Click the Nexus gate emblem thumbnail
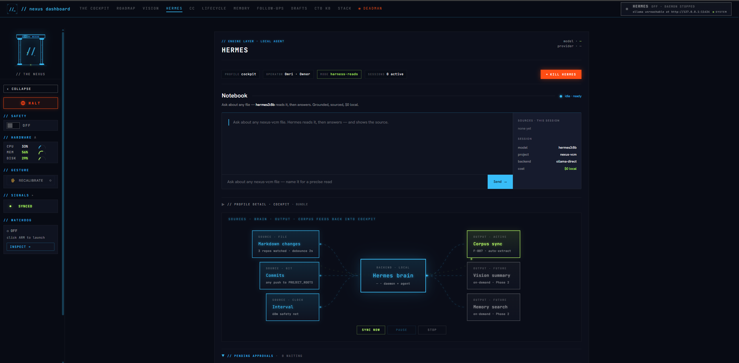 31,50
